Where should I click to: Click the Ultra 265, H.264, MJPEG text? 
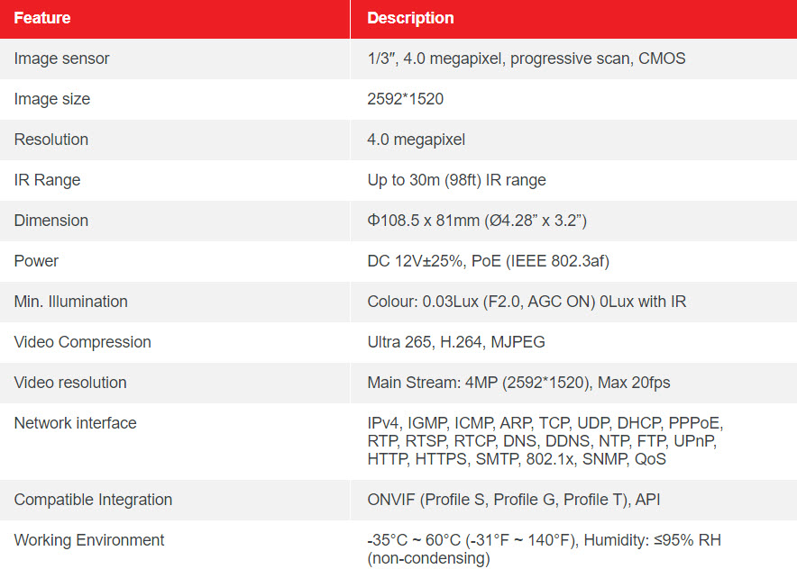click(456, 342)
